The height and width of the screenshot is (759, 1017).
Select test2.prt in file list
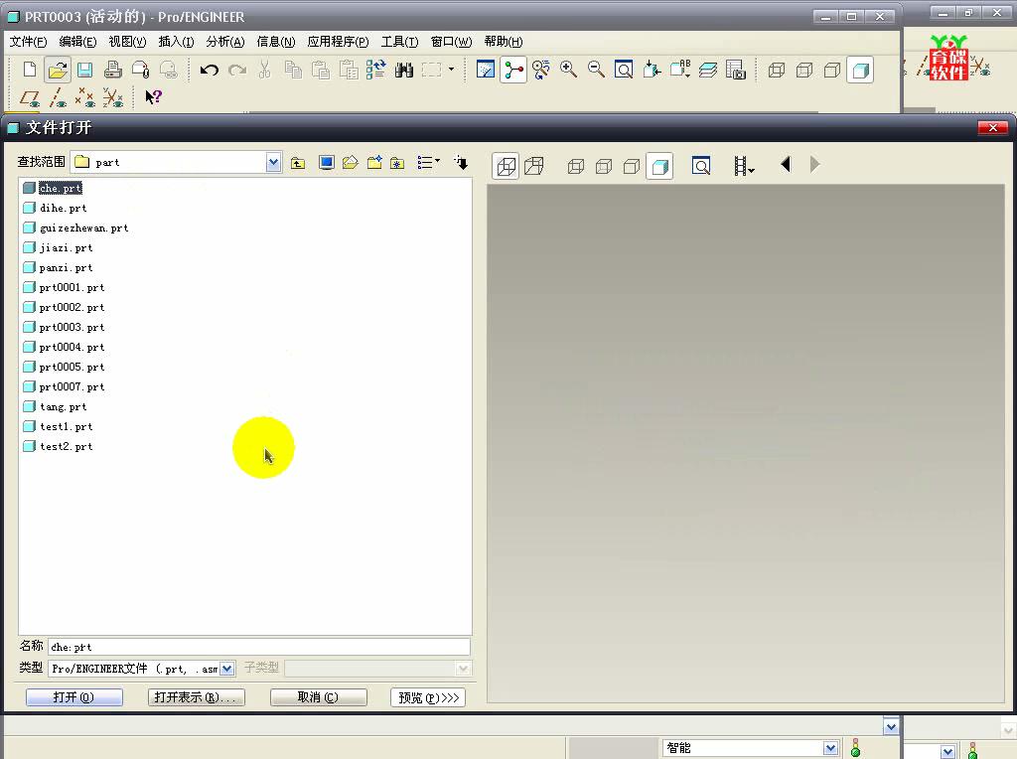coord(67,446)
